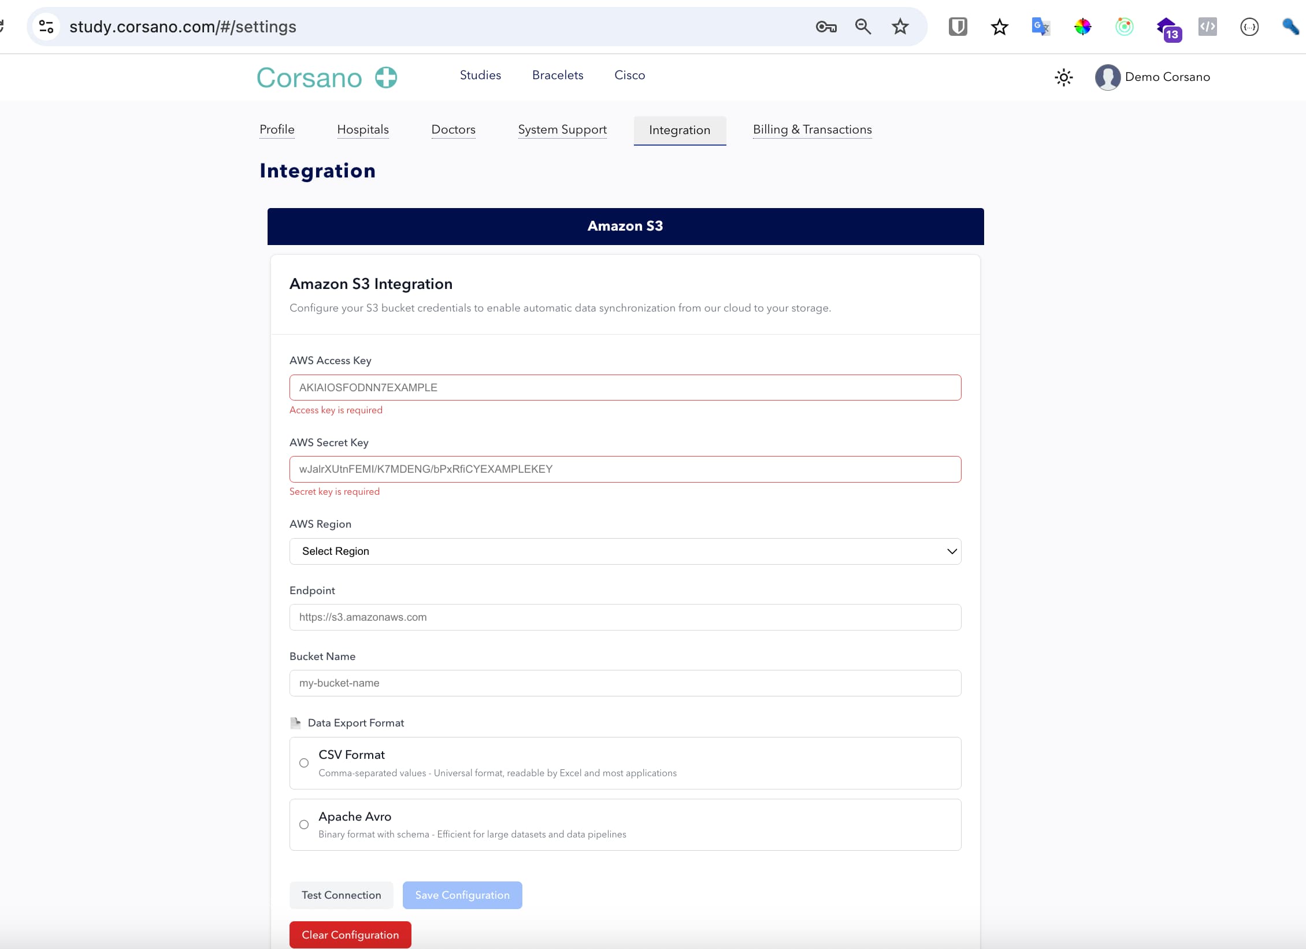The width and height of the screenshot is (1306, 949).
Task: Open the JSON viewer extension icon
Action: pyautogui.click(x=1249, y=26)
